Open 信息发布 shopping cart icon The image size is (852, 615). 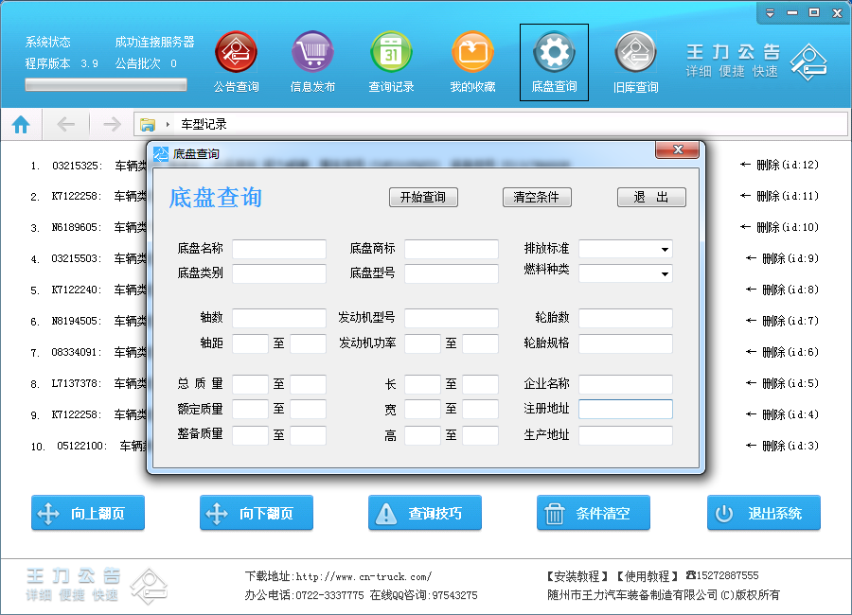pyautogui.click(x=312, y=52)
